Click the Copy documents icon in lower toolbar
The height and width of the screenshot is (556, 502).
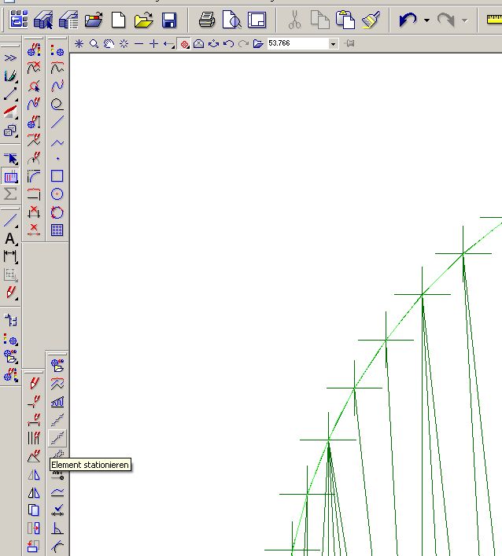pos(34,510)
